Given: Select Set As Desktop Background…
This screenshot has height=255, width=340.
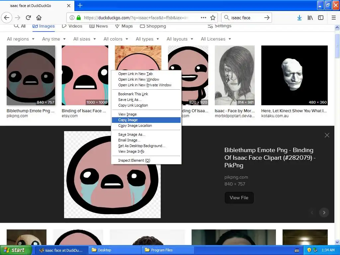Looking at the screenshot, I should [146, 146].
